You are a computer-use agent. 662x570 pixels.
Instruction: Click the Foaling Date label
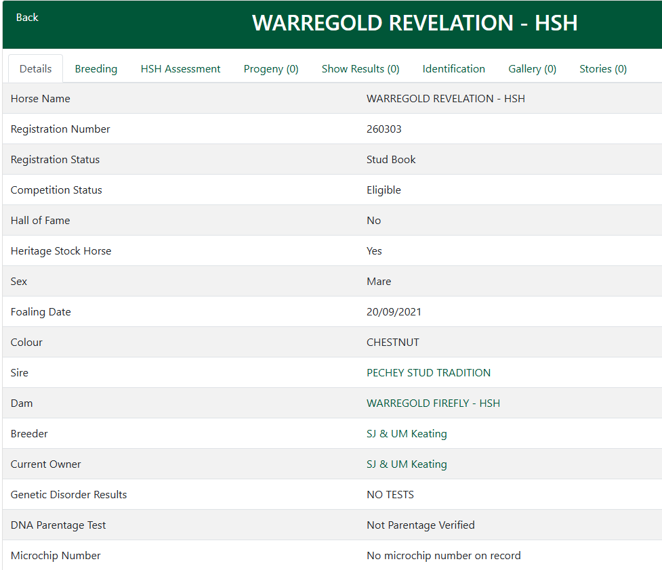pyautogui.click(x=41, y=311)
